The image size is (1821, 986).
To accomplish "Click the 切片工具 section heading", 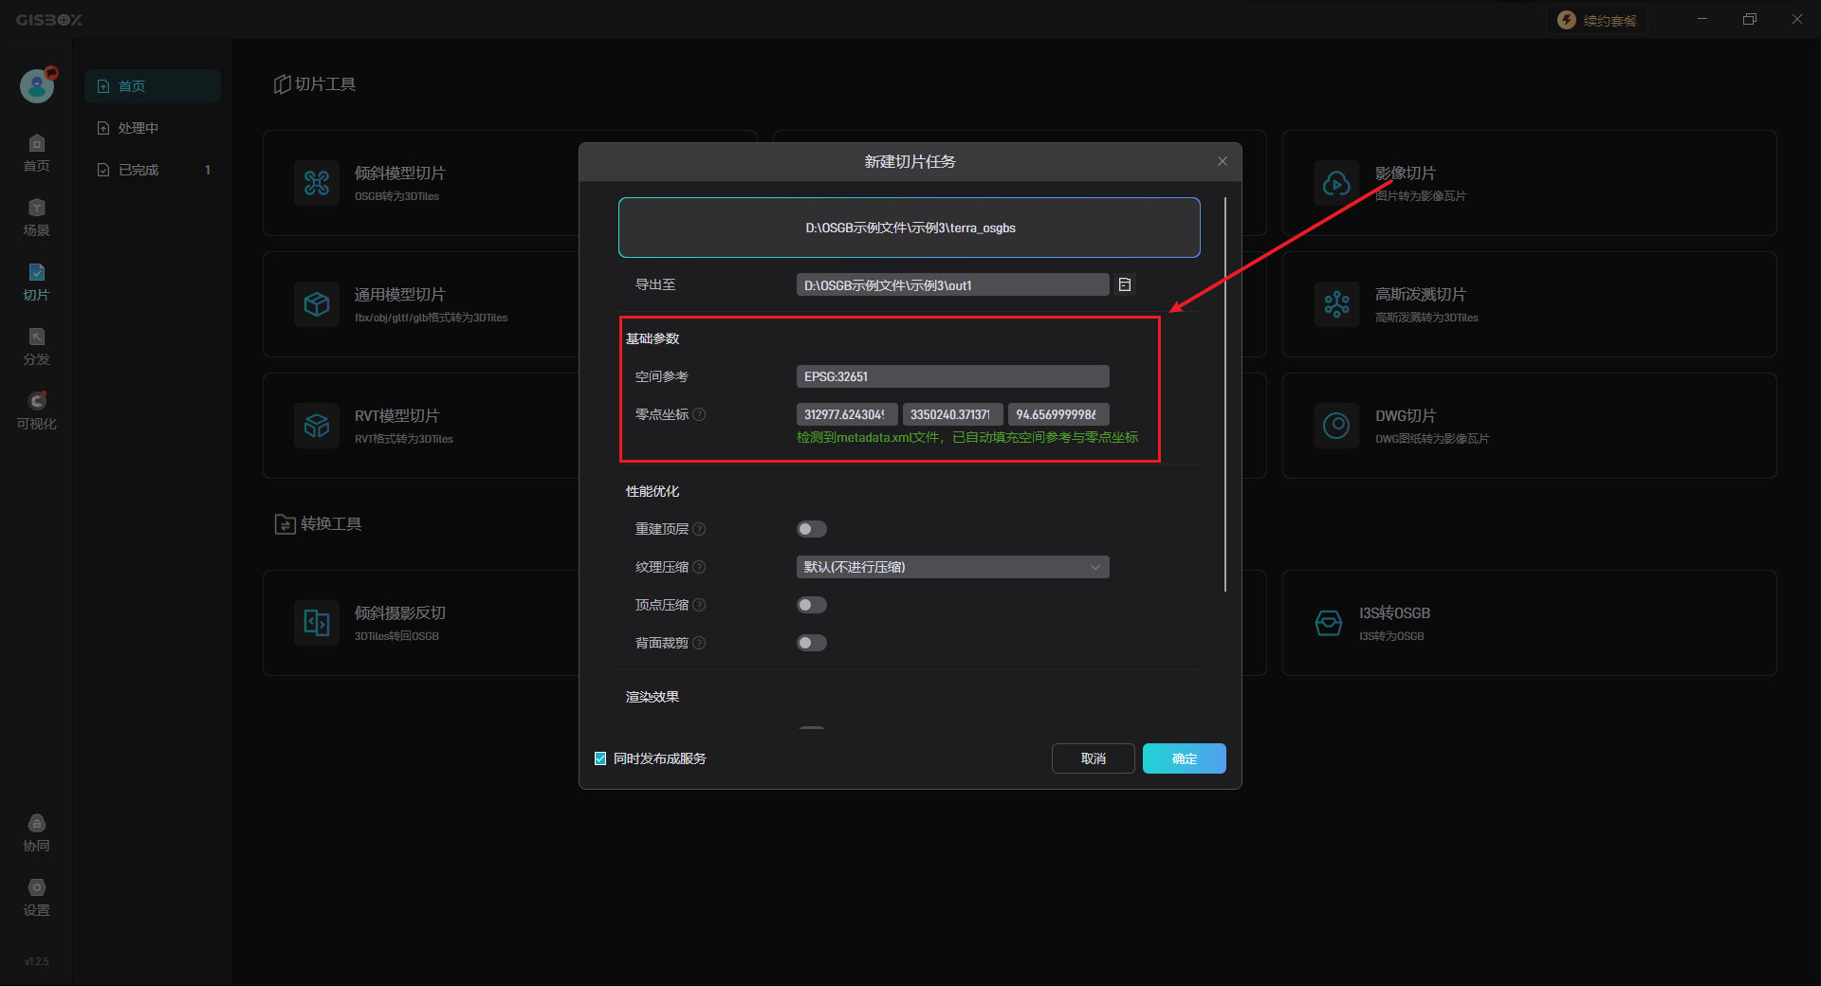I will [315, 84].
